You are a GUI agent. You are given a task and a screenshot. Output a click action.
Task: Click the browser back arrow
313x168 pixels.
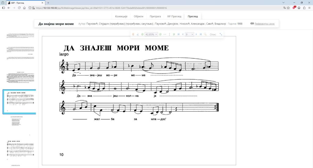tap(9, 8)
